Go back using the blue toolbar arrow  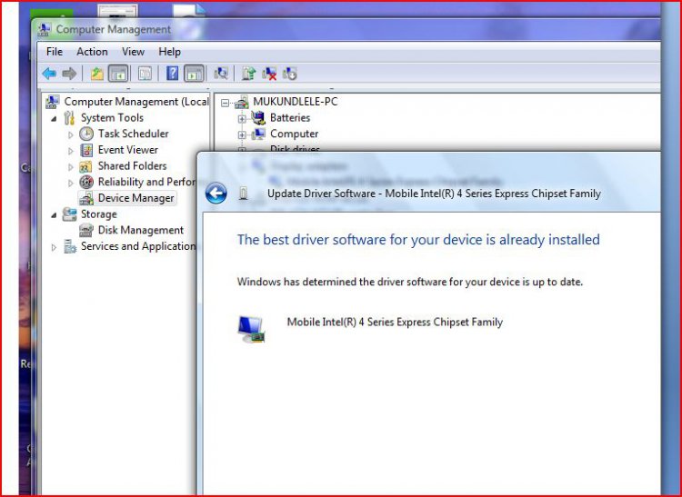click(x=49, y=74)
